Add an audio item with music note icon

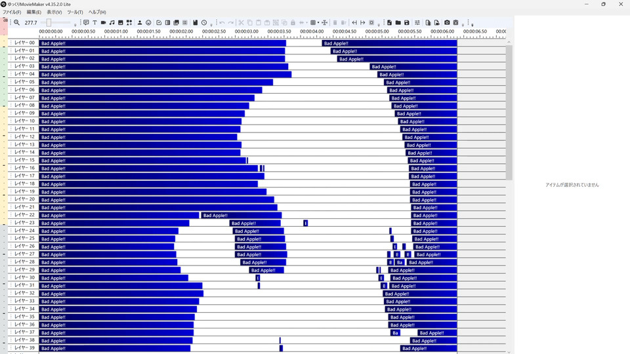pyautogui.click(x=112, y=22)
